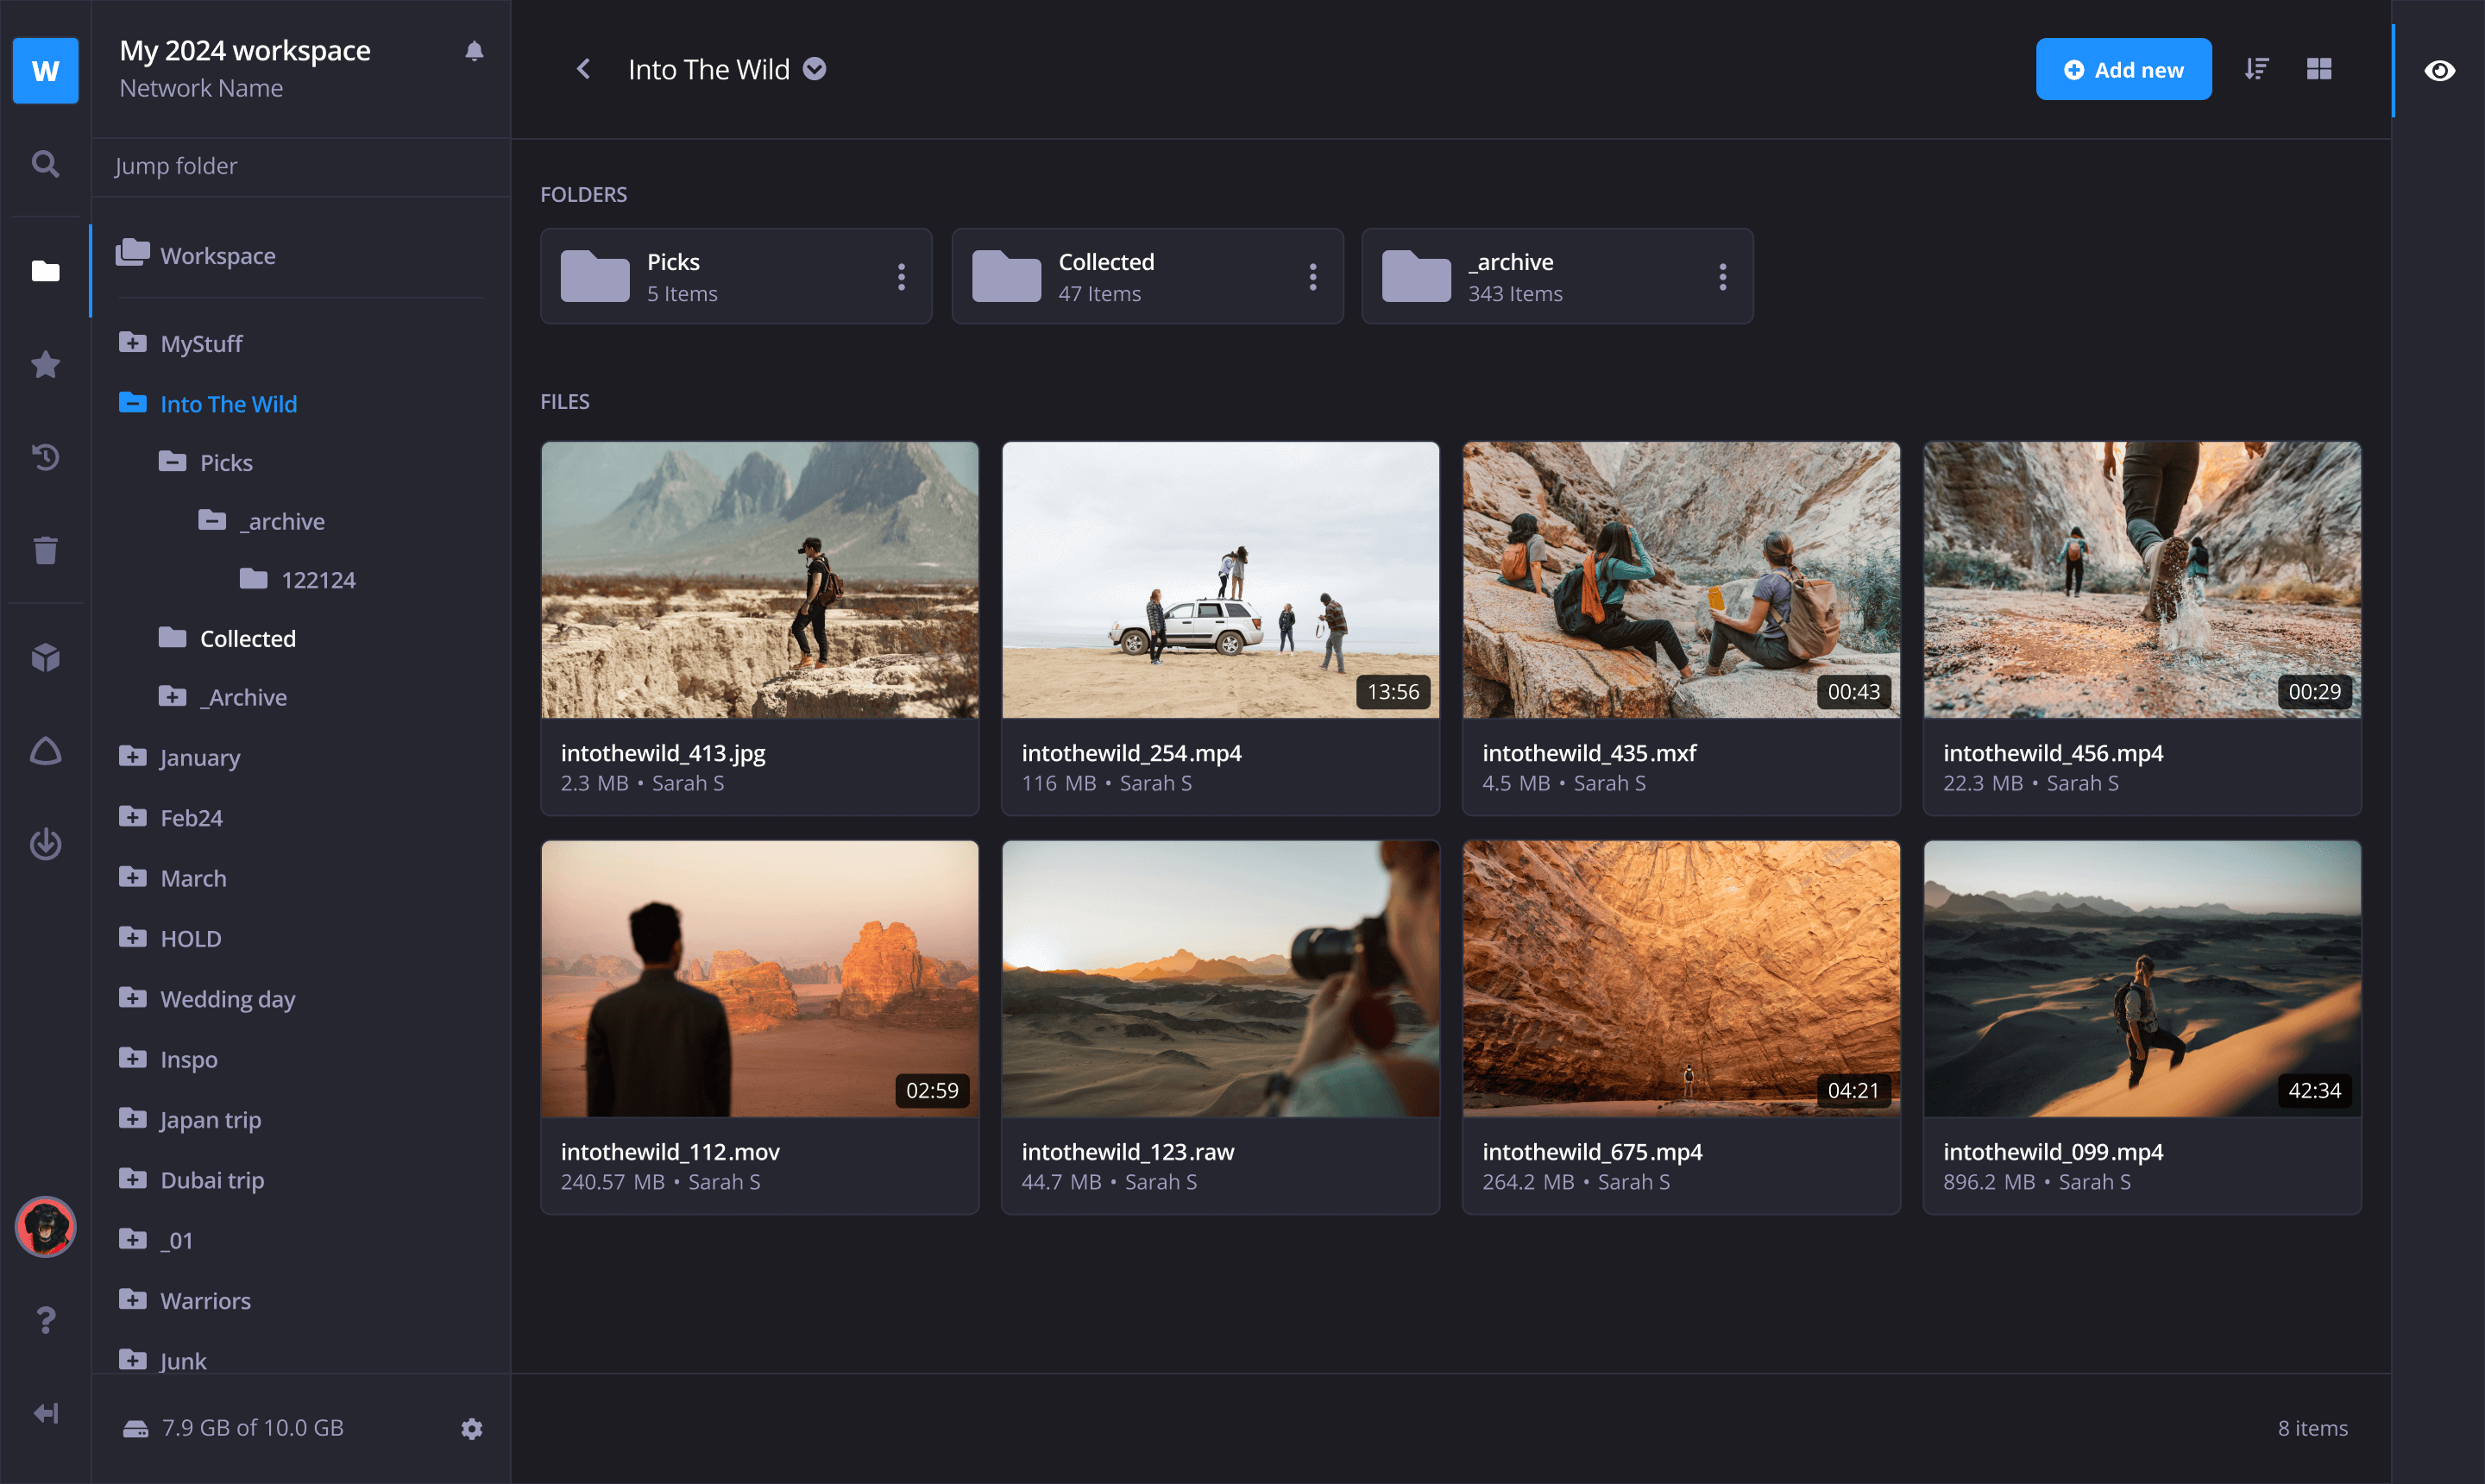Open the search panel in sidebar
This screenshot has height=1484, width=2485.
pos(45,164)
